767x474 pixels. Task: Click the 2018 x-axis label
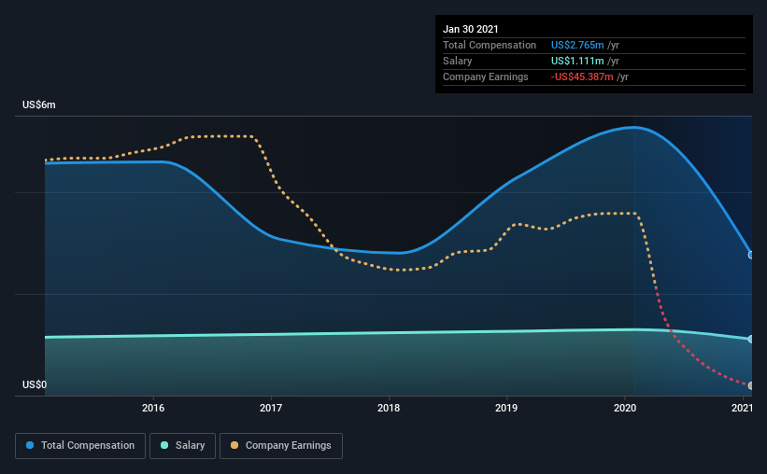(389, 408)
